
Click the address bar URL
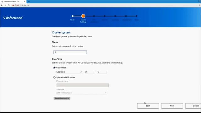[25, 5]
